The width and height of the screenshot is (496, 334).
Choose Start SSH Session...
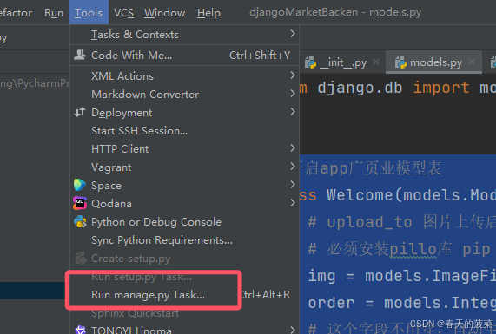point(184,131)
